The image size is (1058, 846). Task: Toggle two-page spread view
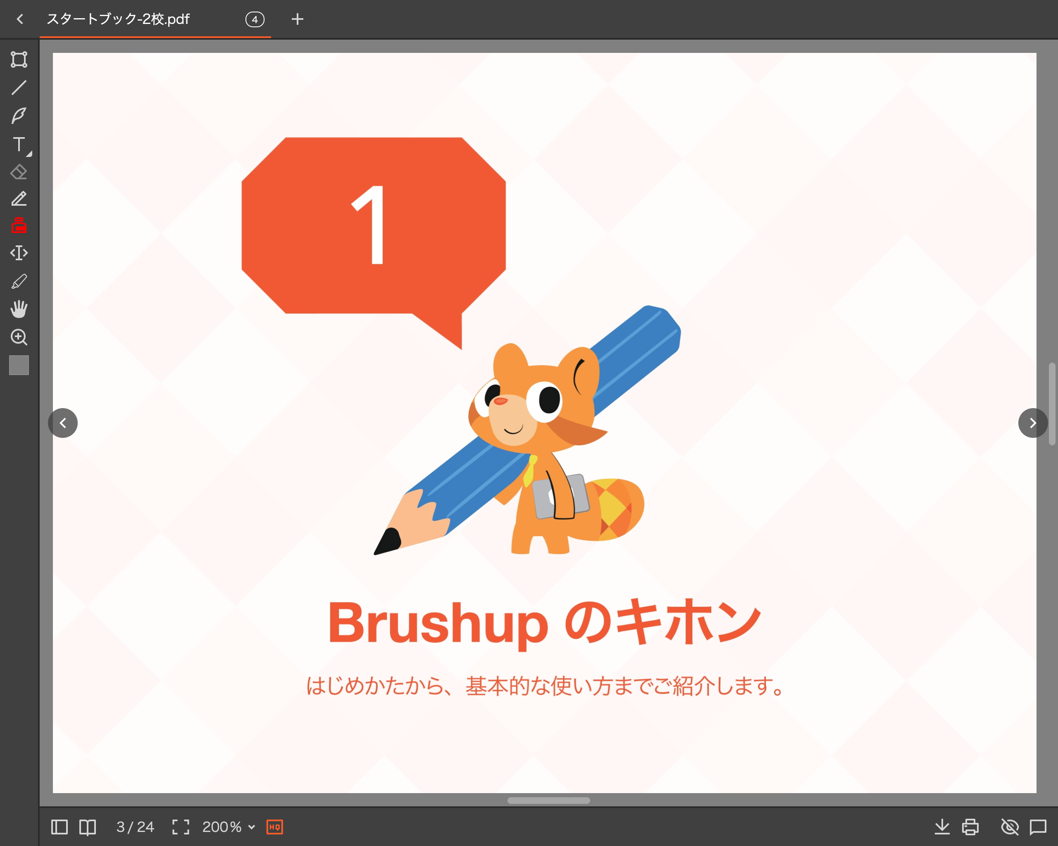(x=88, y=827)
